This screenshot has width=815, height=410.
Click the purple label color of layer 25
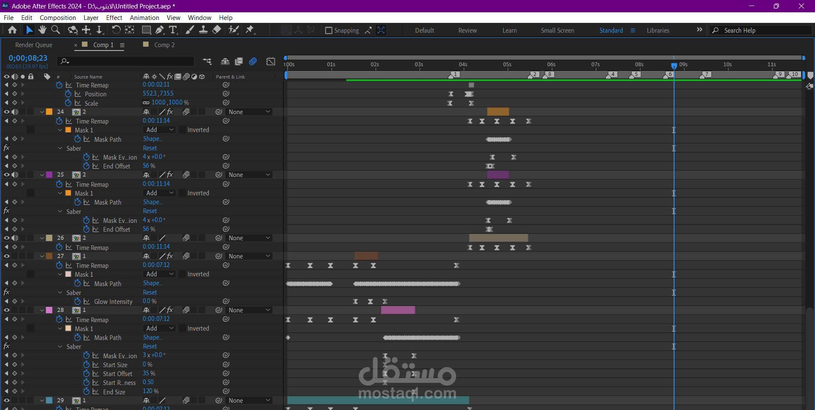[x=49, y=175]
